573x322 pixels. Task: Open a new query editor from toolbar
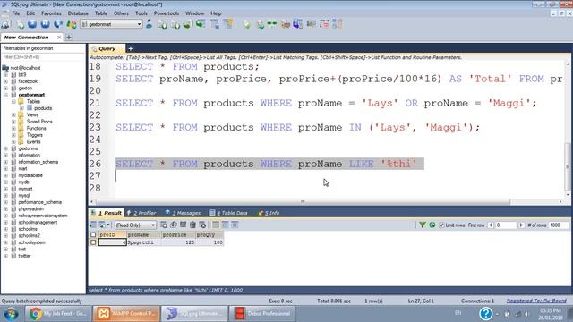point(21,24)
